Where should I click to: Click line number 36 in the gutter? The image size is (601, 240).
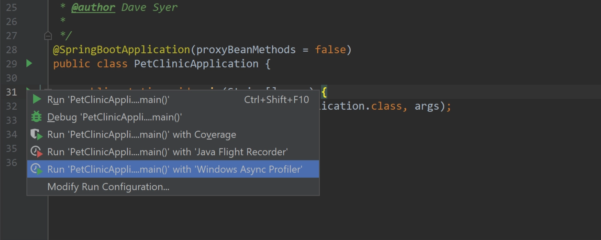[12, 162]
